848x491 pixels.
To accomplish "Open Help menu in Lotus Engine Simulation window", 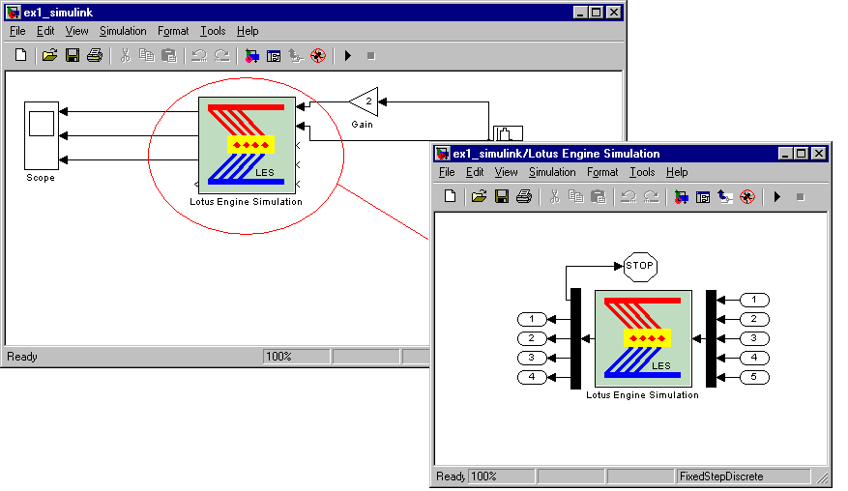I will (677, 172).
